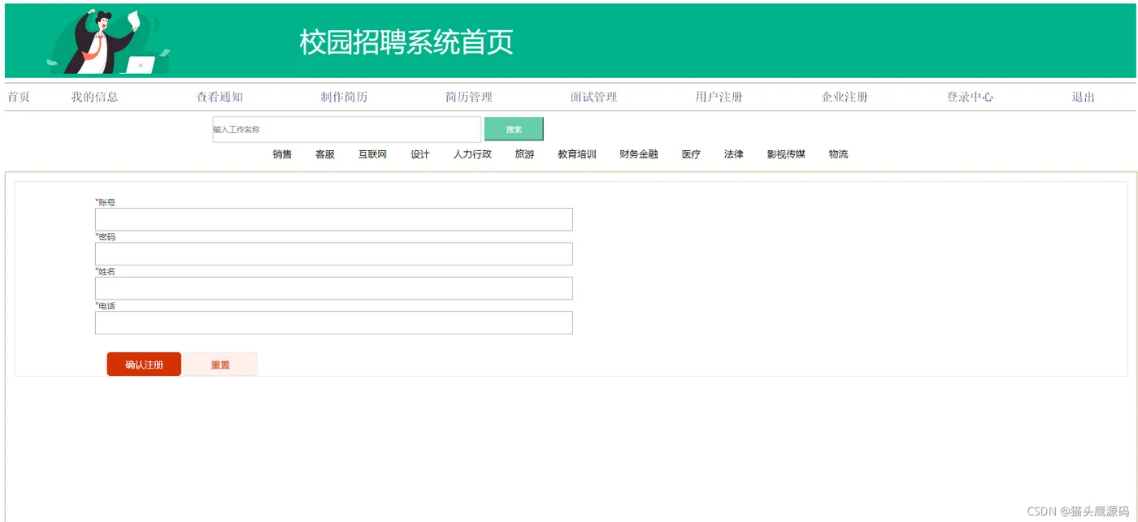Open the 制作简历 resume builder
The width and height of the screenshot is (1138, 522).
point(344,97)
